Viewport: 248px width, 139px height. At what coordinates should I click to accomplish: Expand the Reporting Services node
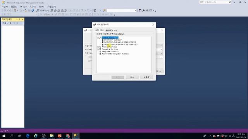(98, 49)
